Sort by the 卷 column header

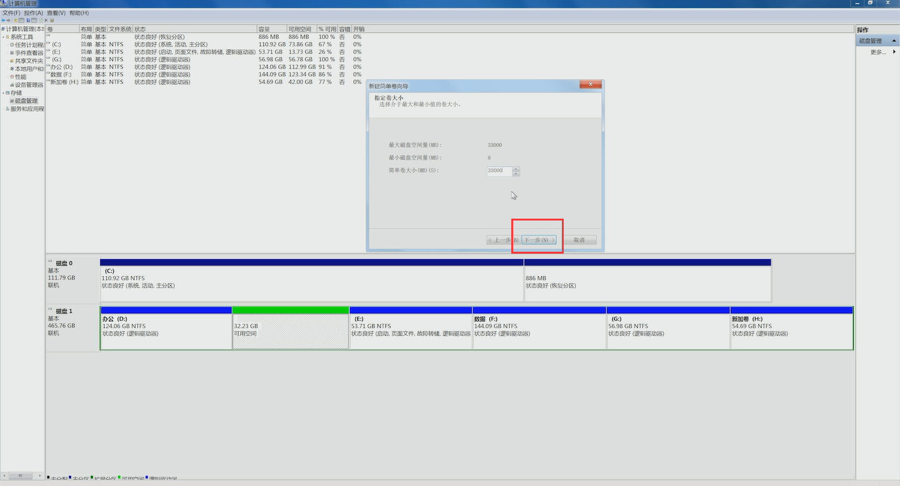point(62,29)
